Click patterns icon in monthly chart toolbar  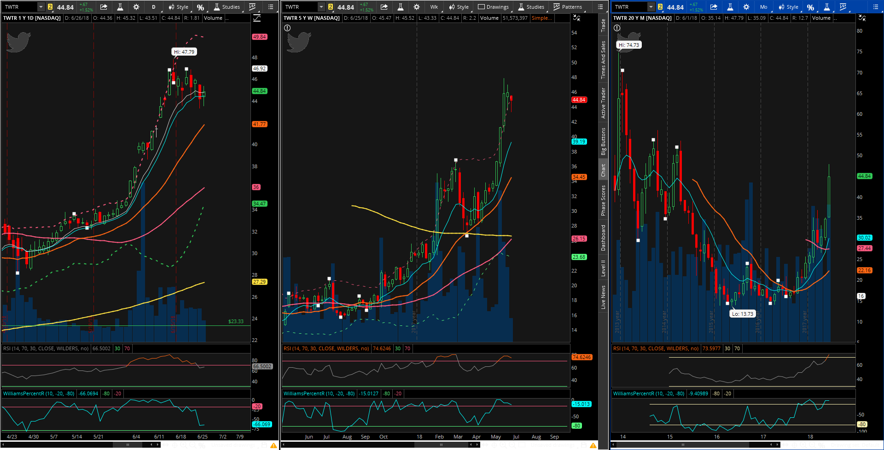(x=843, y=7)
